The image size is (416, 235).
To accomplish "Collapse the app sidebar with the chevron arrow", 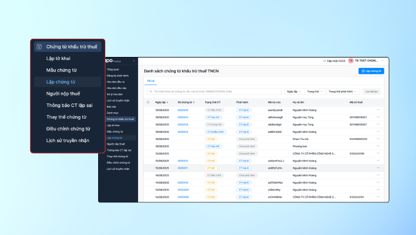I will (x=134, y=61).
